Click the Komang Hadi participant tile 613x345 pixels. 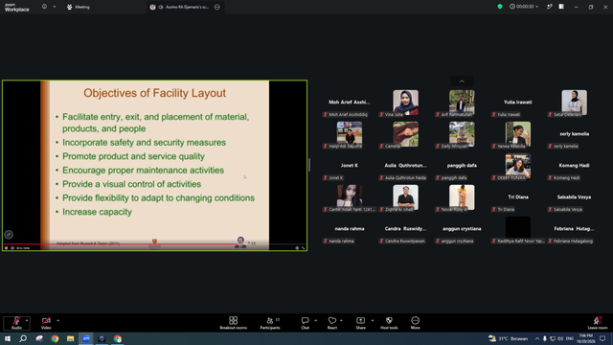click(574, 166)
